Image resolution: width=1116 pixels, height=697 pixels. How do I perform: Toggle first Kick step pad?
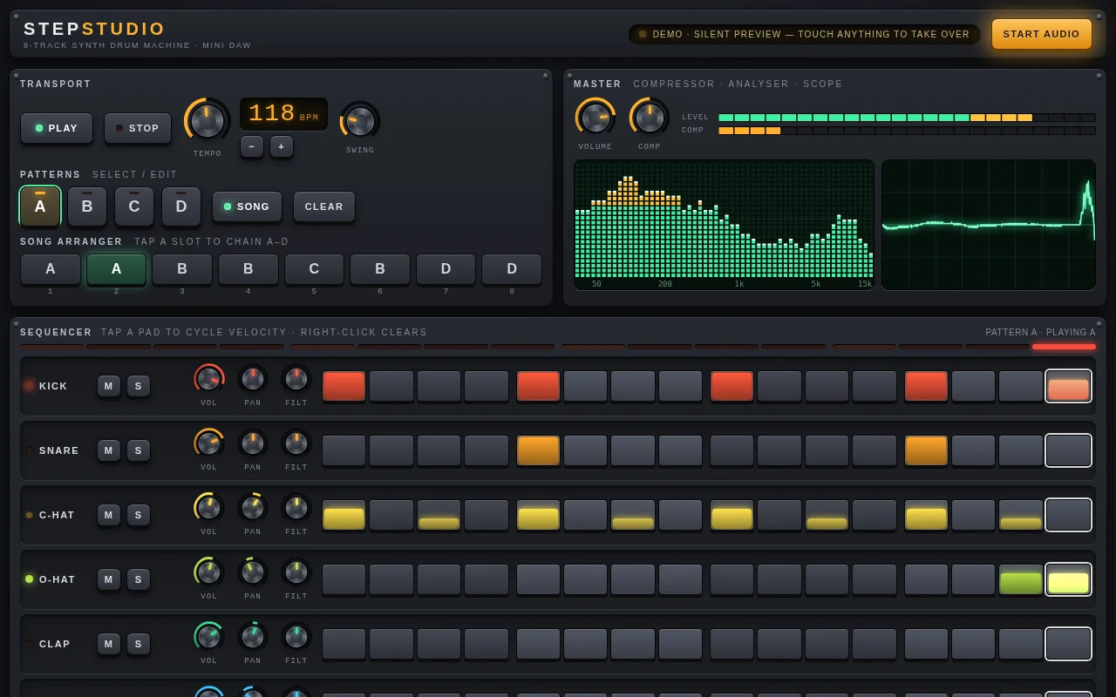344,386
